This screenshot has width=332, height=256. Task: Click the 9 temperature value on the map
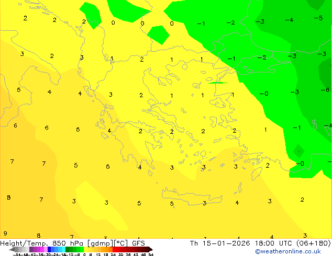6,234
